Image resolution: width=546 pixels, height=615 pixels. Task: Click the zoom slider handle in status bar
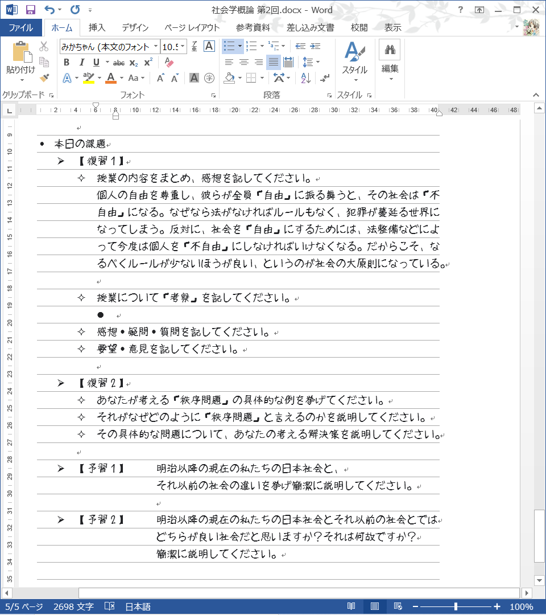point(456,606)
